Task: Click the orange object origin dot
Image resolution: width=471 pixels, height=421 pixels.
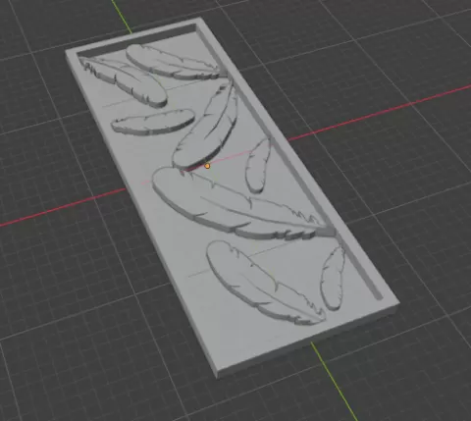Action: [x=207, y=166]
